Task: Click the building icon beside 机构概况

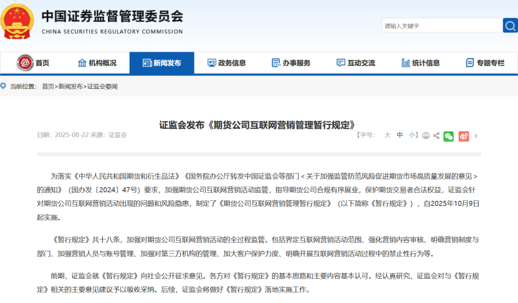Action: (x=82, y=63)
